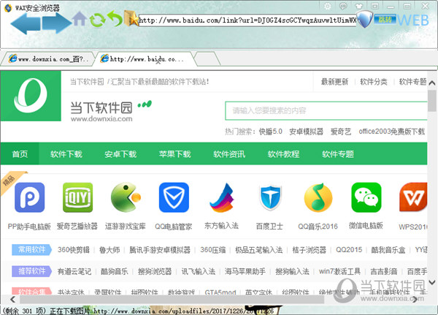Screen dimensions: 438x315
Task: Open the settings gear in title bar
Action: pos(328,6)
